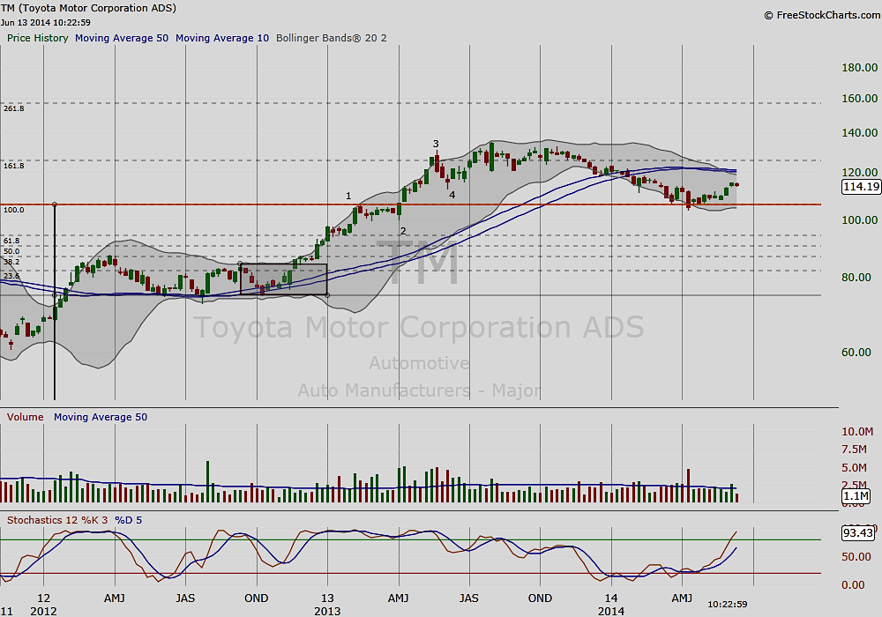Click the 161.8 Fibonacci level label
Viewport: 882px width, 617px height.
(x=13, y=166)
